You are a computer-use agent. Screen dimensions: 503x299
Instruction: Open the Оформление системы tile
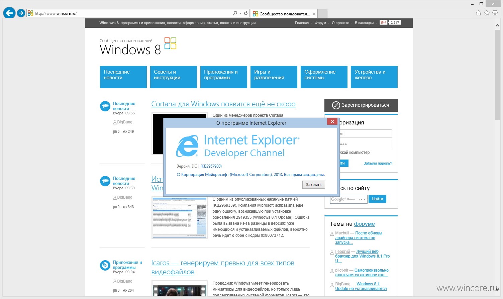[324, 77]
